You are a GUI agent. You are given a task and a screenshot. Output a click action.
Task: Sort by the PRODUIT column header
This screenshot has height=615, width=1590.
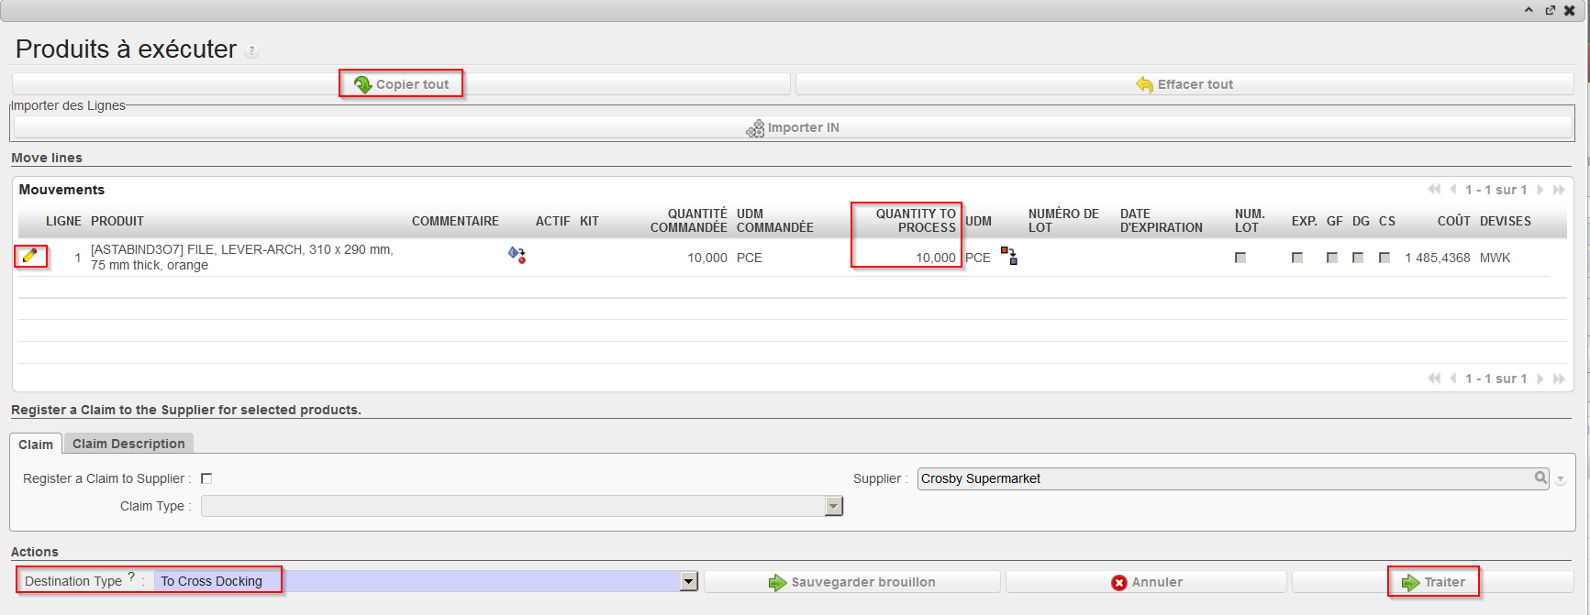[117, 221]
